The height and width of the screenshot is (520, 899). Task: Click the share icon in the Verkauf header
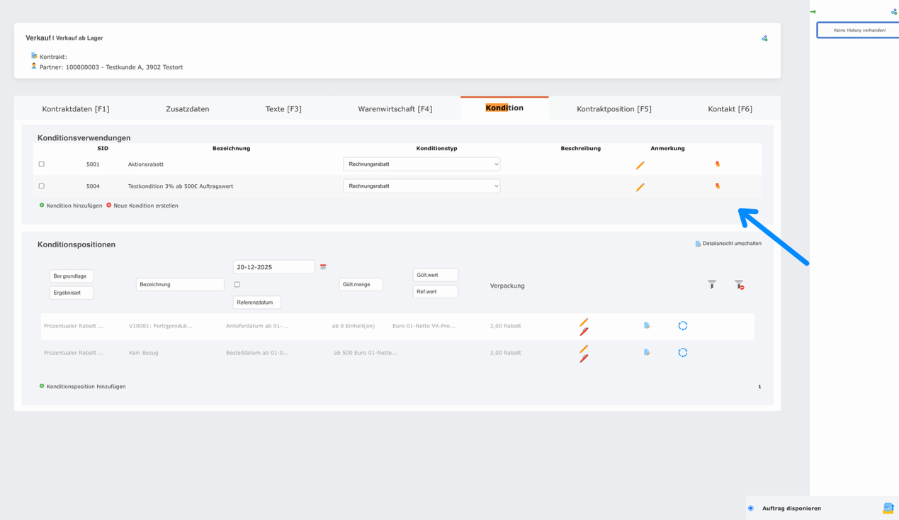(764, 38)
